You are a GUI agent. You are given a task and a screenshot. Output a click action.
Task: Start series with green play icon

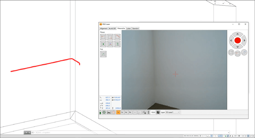click(x=103, y=44)
